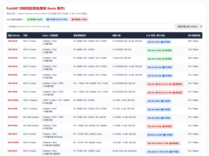Select model FAP-234G
The height and width of the screenshot is (156, 209).
coord(13,117)
